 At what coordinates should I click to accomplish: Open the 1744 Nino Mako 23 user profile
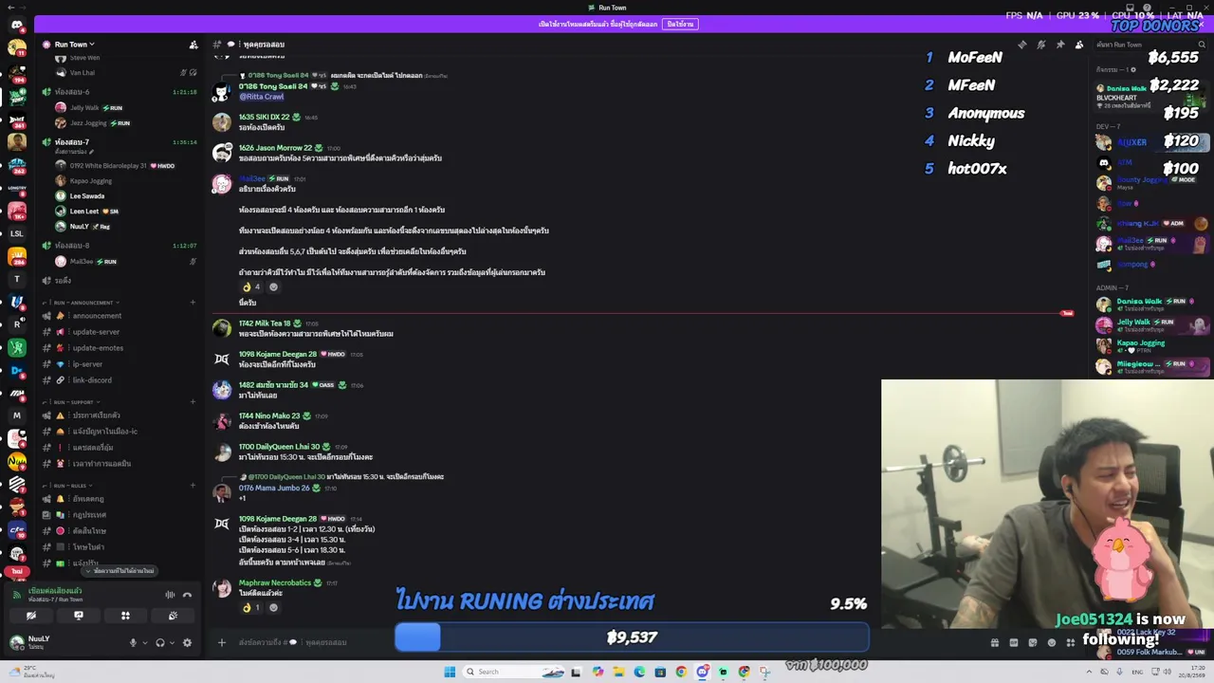[269, 415]
